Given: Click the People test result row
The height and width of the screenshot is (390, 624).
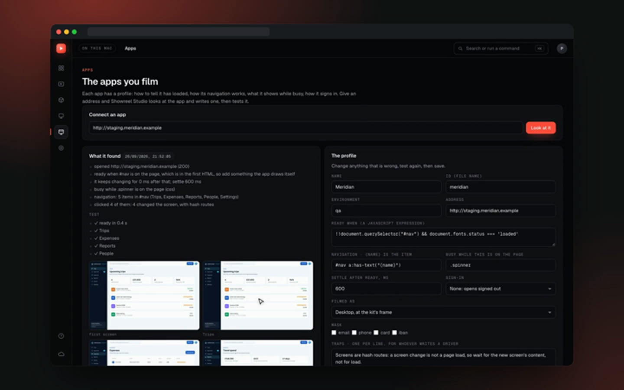Looking at the screenshot, I should pos(104,253).
